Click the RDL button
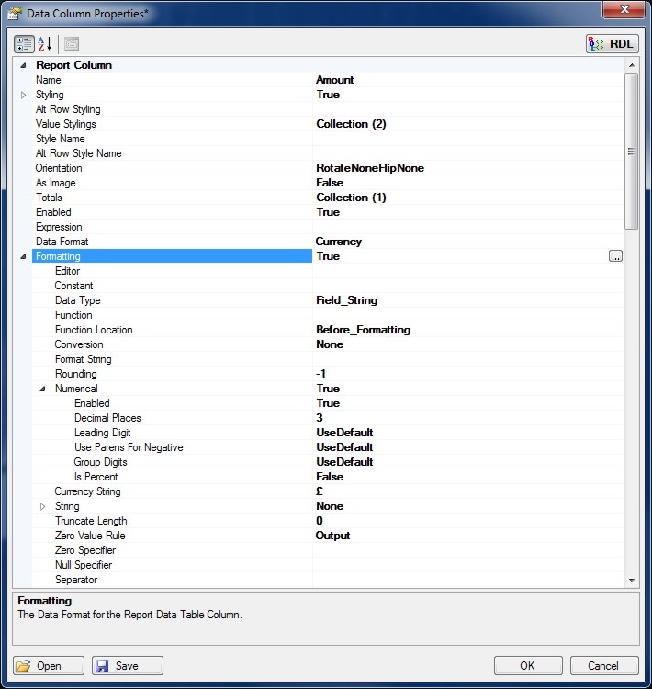Viewport: 652px width, 689px height. tap(612, 44)
